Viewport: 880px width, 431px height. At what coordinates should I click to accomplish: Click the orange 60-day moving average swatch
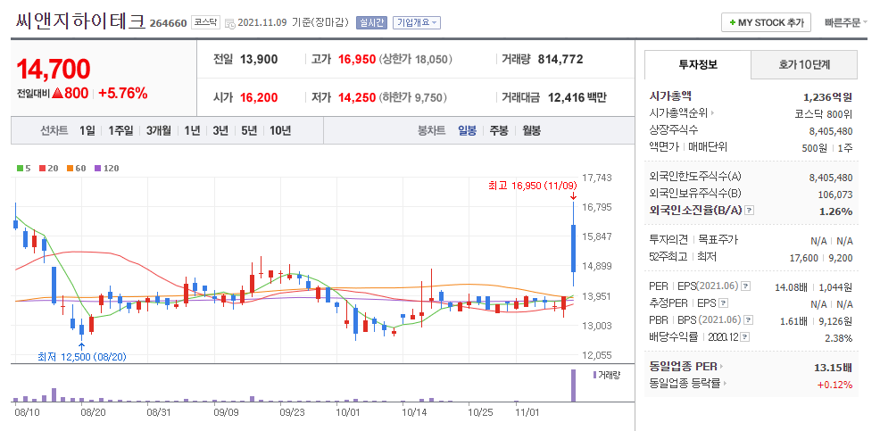pyautogui.click(x=70, y=168)
